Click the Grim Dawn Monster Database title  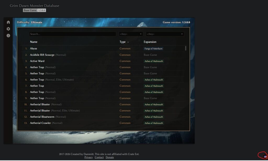click(34, 6)
